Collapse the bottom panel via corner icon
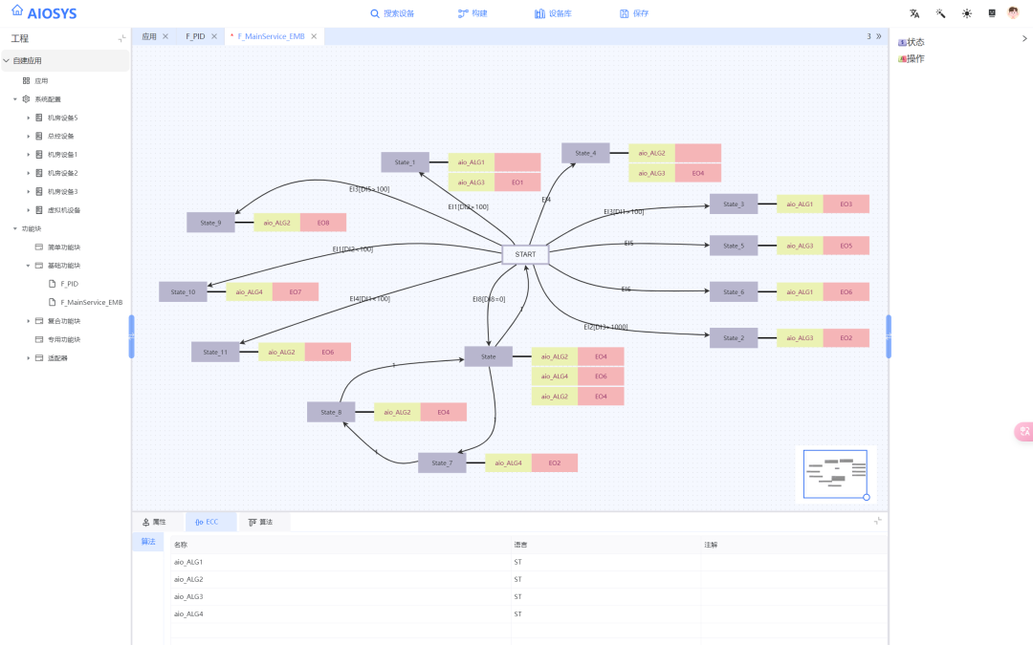This screenshot has height=645, width=1033. pos(878,521)
